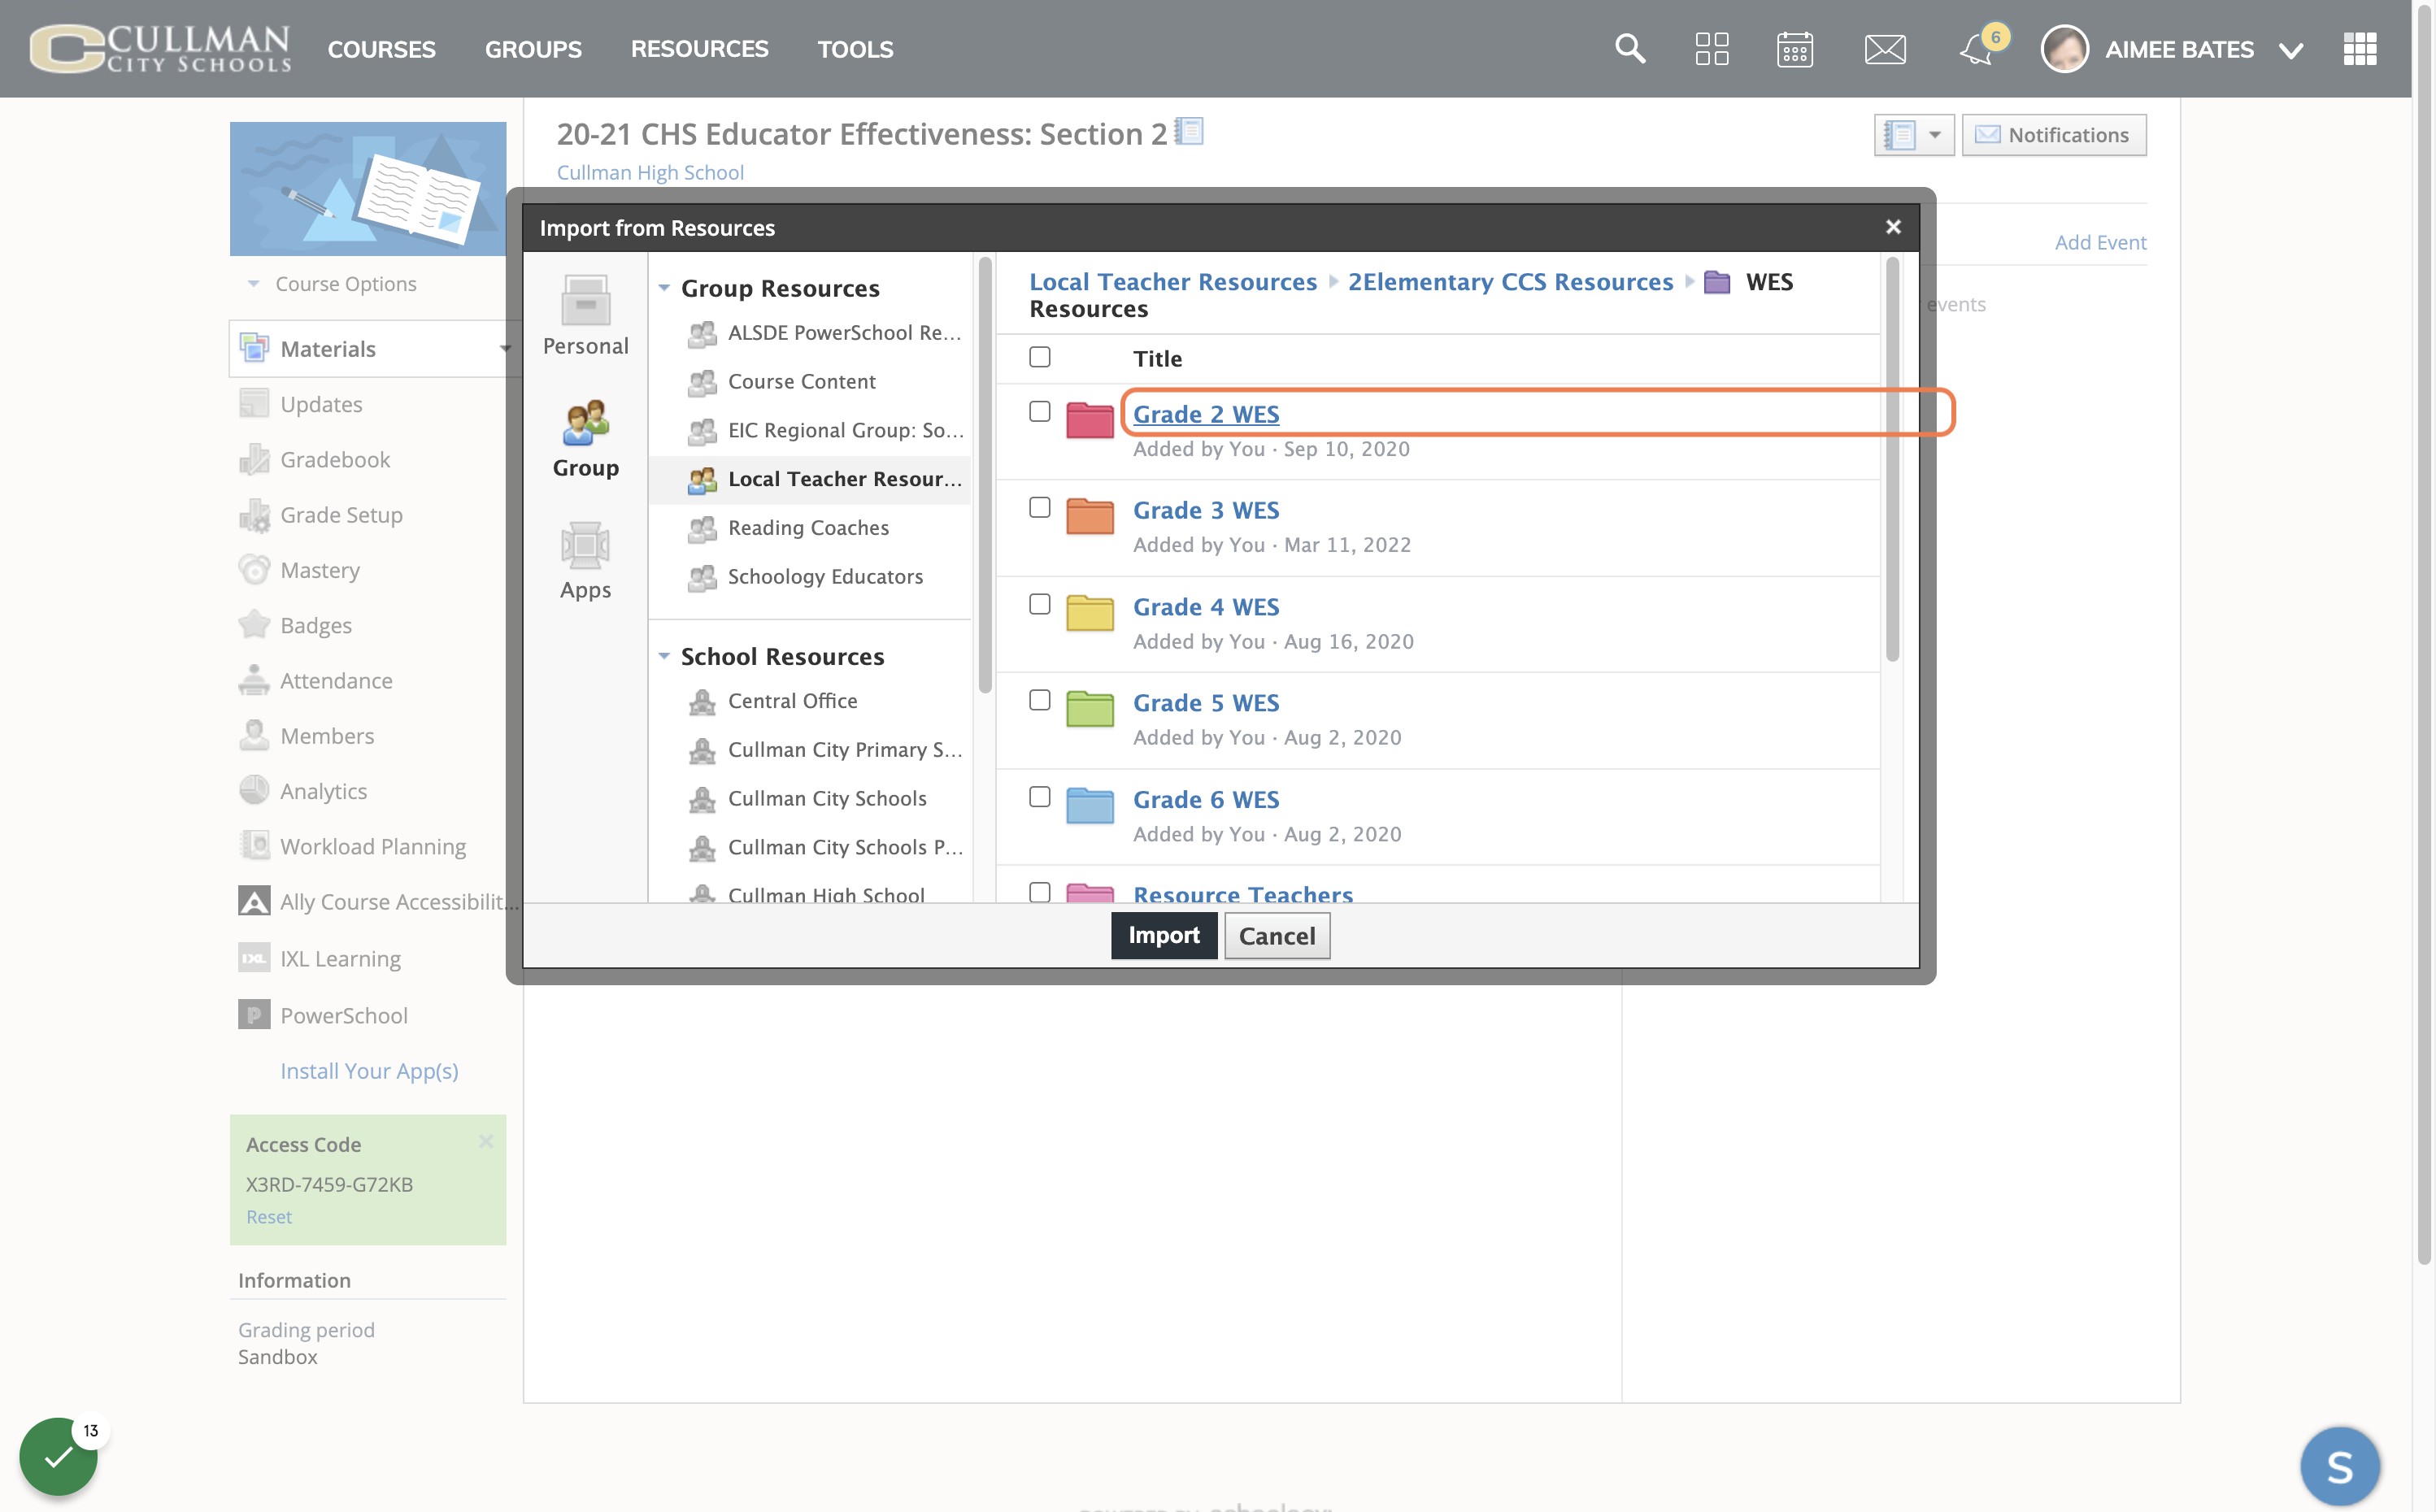Follow the Local Teacher Resources breadcrumb

(x=1173, y=282)
